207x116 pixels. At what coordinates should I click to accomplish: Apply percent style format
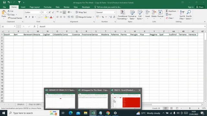(103, 17)
